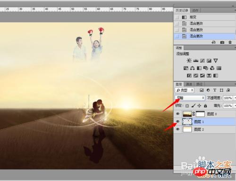Open the 填充 fill slider arrow
The height and width of the screenshot is (181, 236).
tap(235, 105)
